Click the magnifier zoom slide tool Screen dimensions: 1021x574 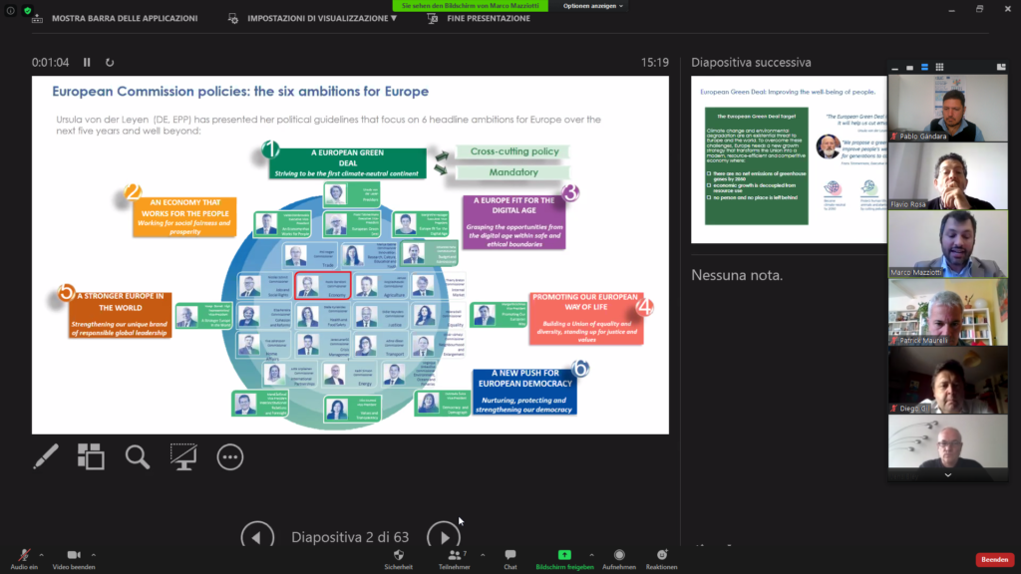coord(138,457)
